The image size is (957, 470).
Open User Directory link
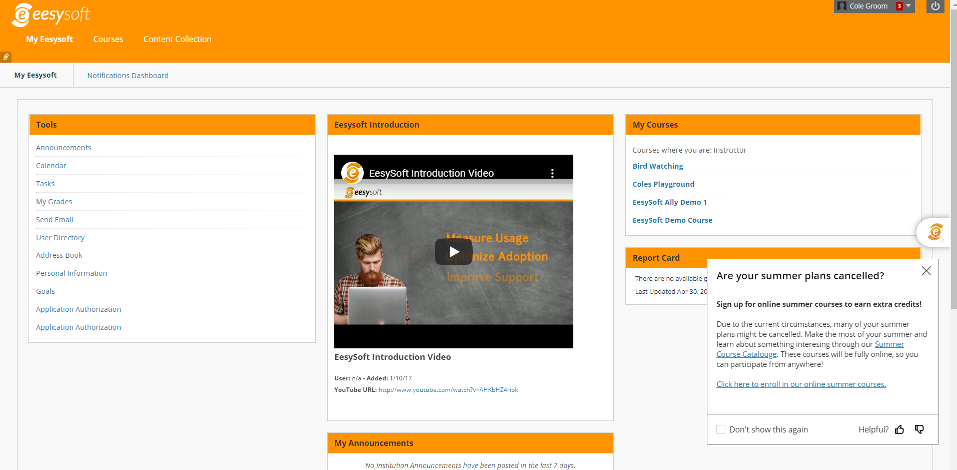click(x=60, y=238)
